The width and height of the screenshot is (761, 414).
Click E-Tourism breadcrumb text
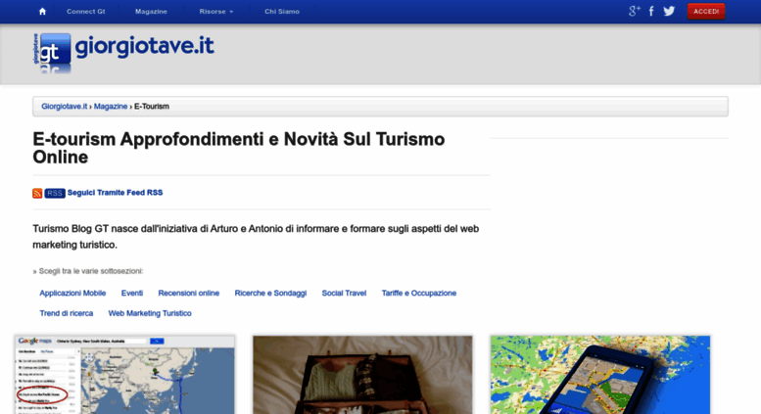click(152, 106)
